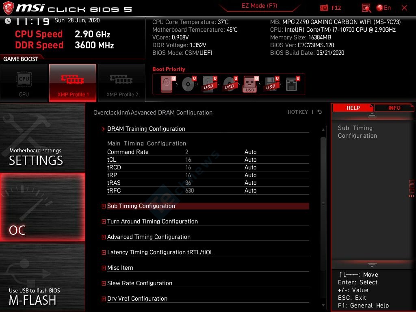Select the hard disk boot priority icon
This screenshot has width=416, height=312.
point(168,84)
